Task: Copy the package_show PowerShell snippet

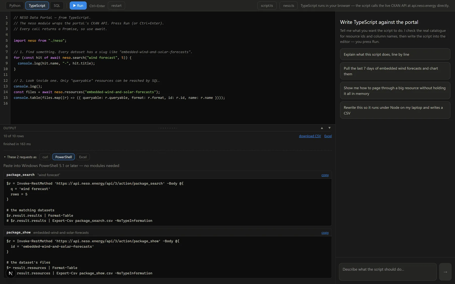Action: tap(325, 233)
